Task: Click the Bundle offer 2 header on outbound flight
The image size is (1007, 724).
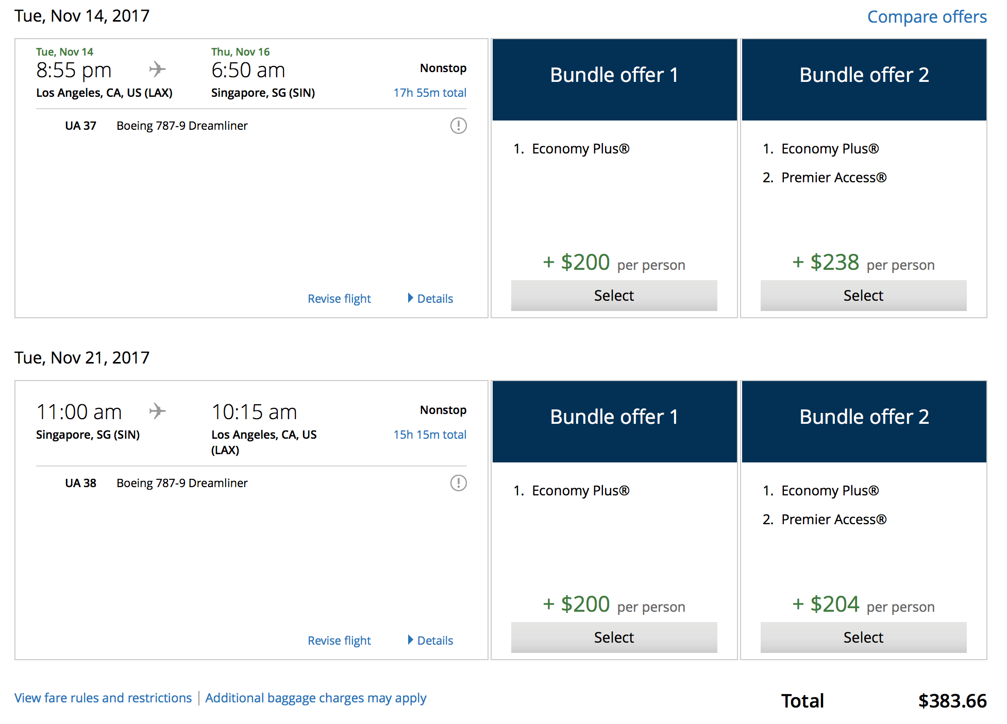Action: 863,74
